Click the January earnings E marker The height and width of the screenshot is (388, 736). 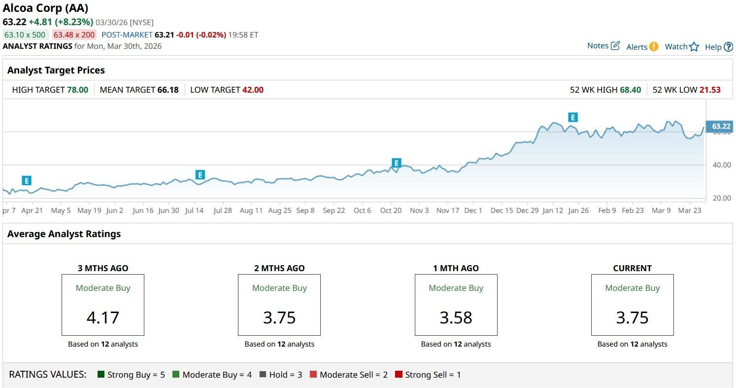point(572,117)
